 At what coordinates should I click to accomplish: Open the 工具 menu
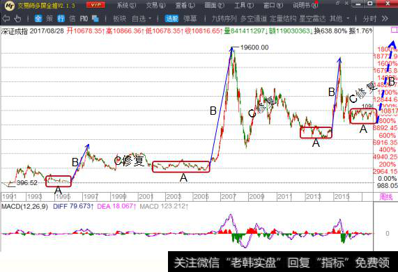click(x=243, y=5)
